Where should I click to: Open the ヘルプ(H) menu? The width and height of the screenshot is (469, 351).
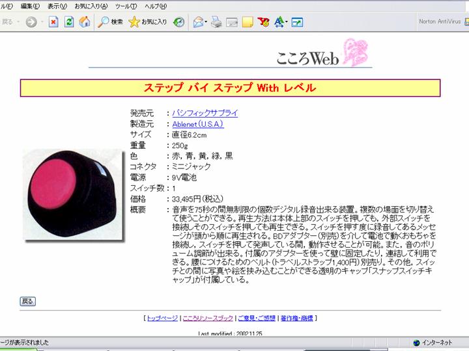[x=156, y=6]
